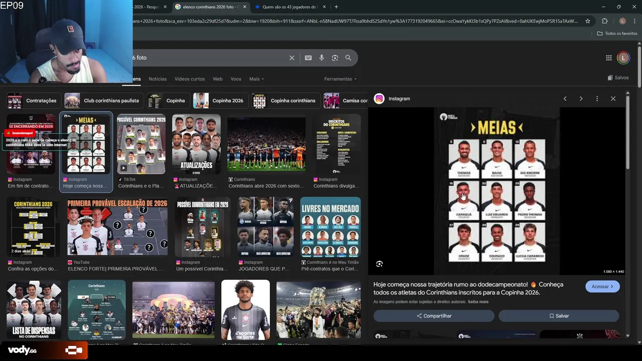Open the on-screen keyboard icon in search bar

pos(308,58)
